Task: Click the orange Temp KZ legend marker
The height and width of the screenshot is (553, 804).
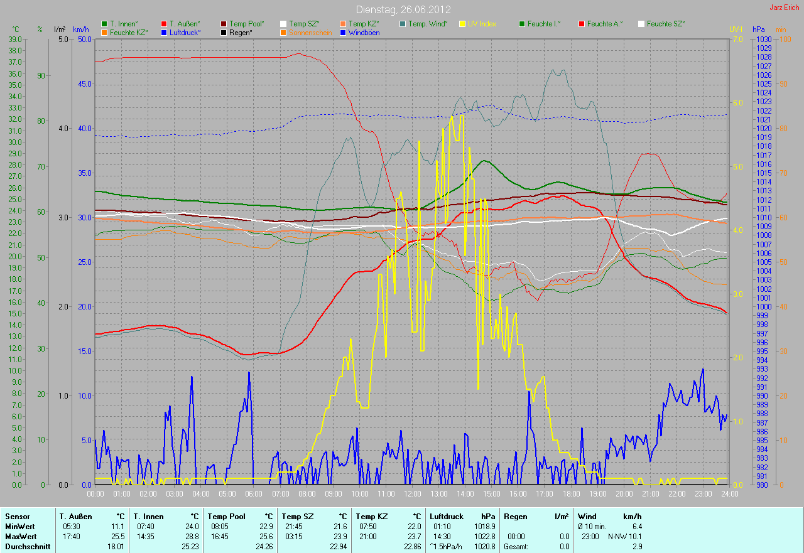Action: coord(342,24)
